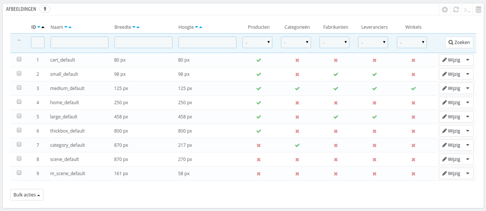
Task: Open the Winkels filter dropdown
Action: (412, 43)
